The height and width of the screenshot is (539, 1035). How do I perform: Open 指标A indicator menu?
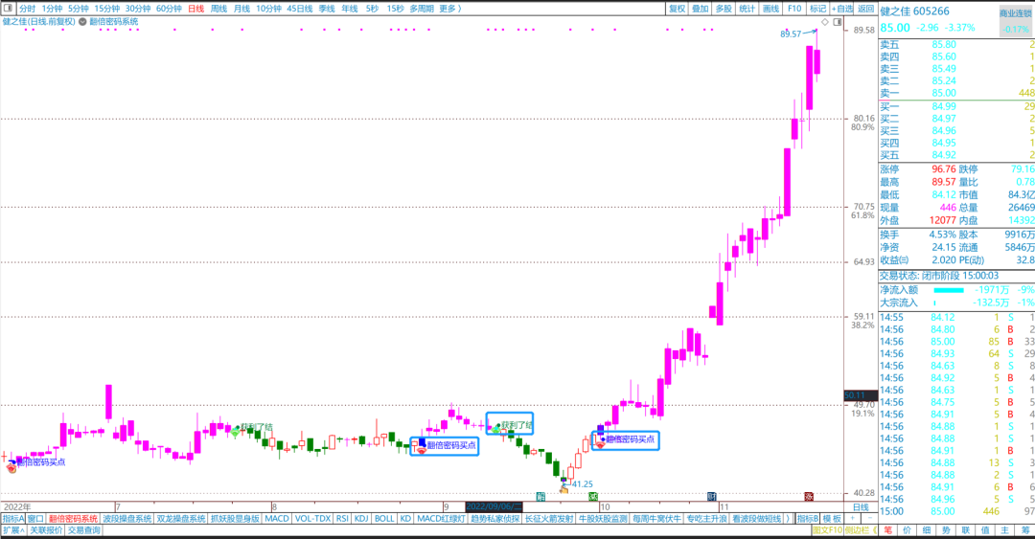[13, 519]
